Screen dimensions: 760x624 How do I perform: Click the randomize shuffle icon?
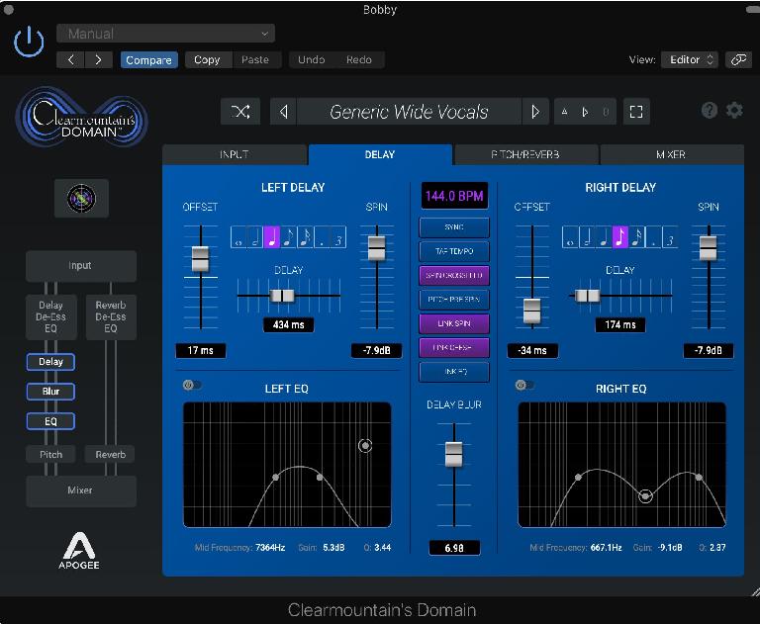coord(240,112)
